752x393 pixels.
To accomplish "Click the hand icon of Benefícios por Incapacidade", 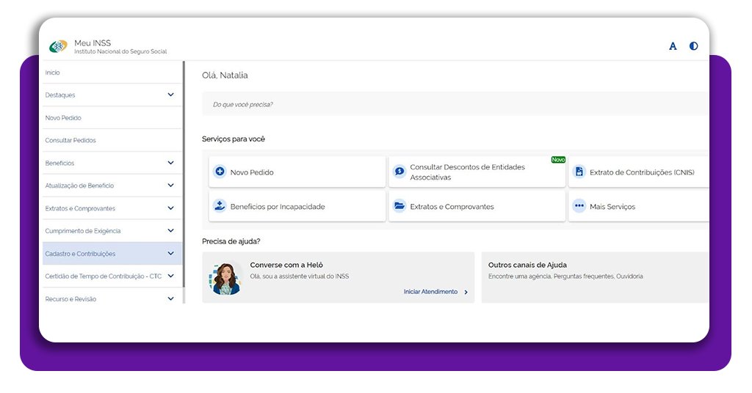I will pyautogui.click(x=220, y=206).
